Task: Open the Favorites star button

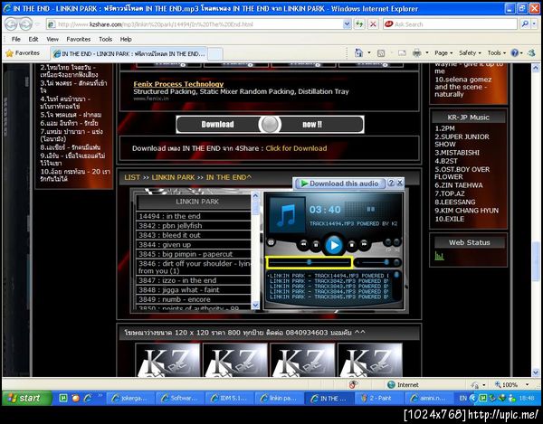Action: pos(23,53)
